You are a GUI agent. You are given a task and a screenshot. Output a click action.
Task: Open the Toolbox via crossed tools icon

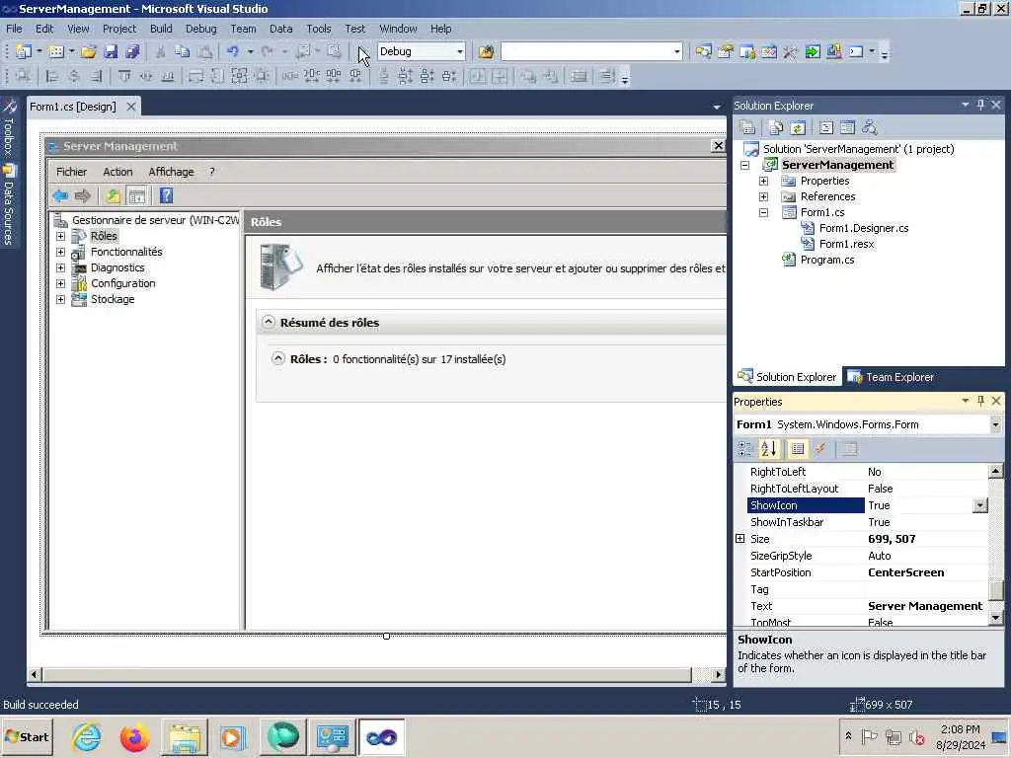[x=791, y=51]
